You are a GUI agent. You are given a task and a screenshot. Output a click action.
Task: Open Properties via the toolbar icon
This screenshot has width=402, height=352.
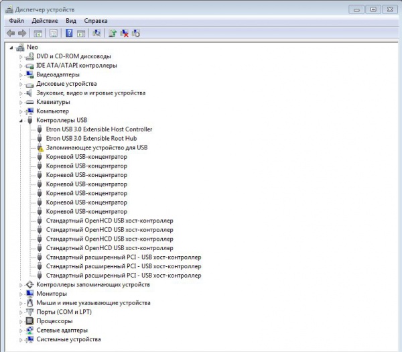[54, 33]
